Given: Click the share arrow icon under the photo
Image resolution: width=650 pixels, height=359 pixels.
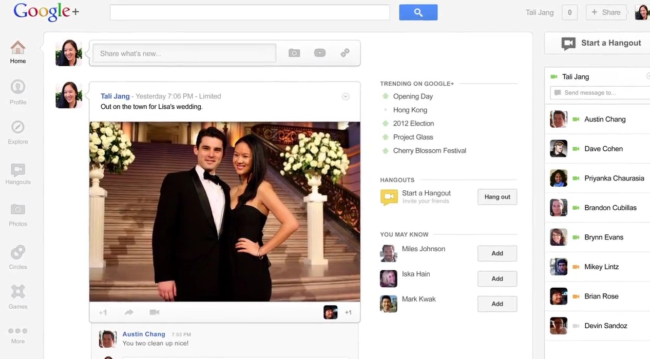Looking at the screenshot, I should [x=129, y=312].
